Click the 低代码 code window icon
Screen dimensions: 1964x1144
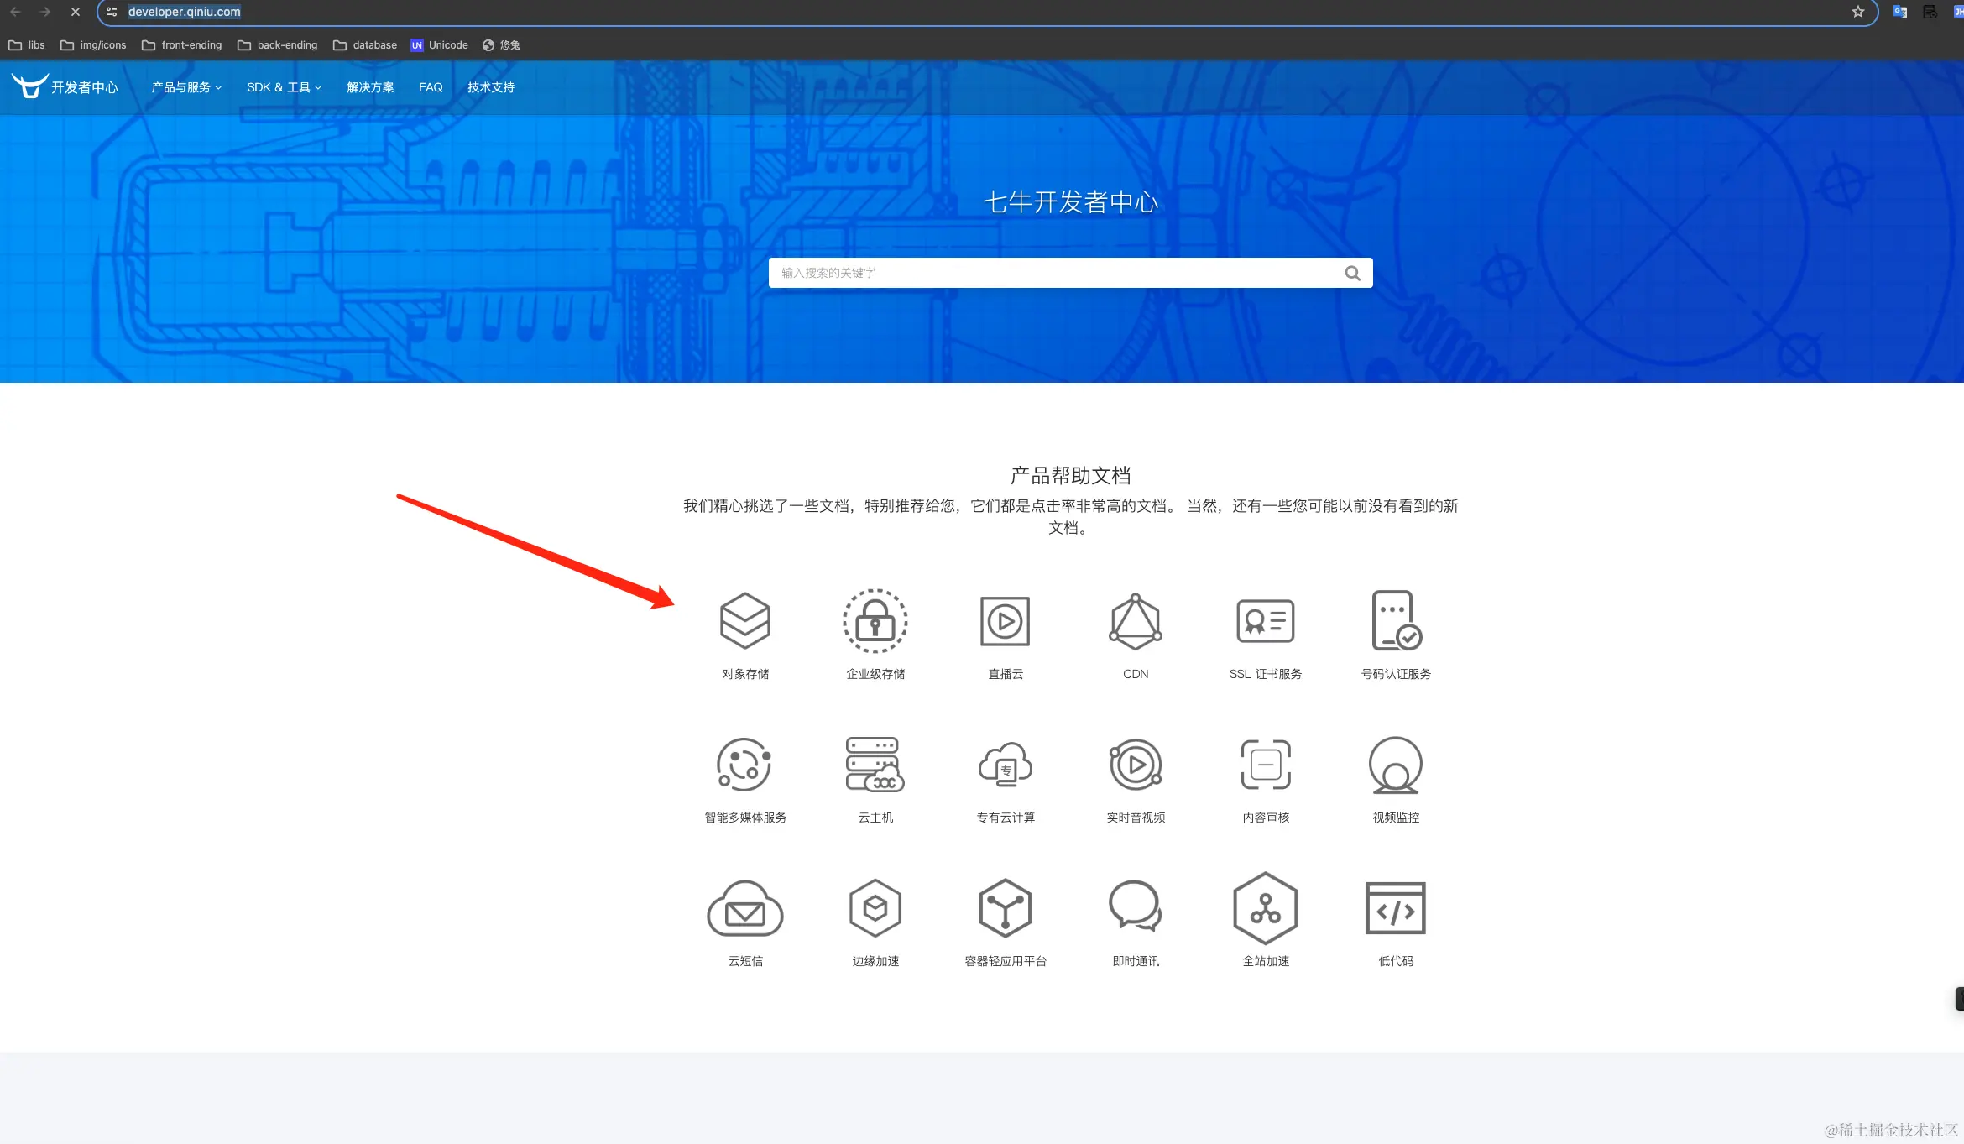[x=1395, y=908]
